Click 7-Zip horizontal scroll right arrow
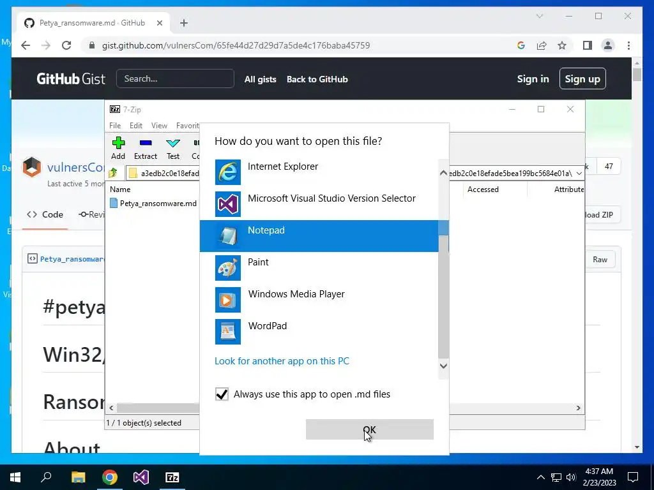The width and height of the screenshot is (654, 490). point(579,408)
